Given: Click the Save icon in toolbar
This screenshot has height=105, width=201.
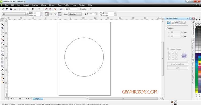Looking at the screenshot, I should (11, 9).
